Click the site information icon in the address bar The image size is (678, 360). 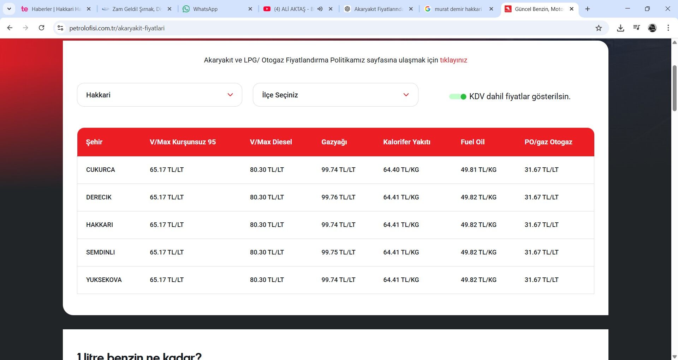[x=60, y=28]
